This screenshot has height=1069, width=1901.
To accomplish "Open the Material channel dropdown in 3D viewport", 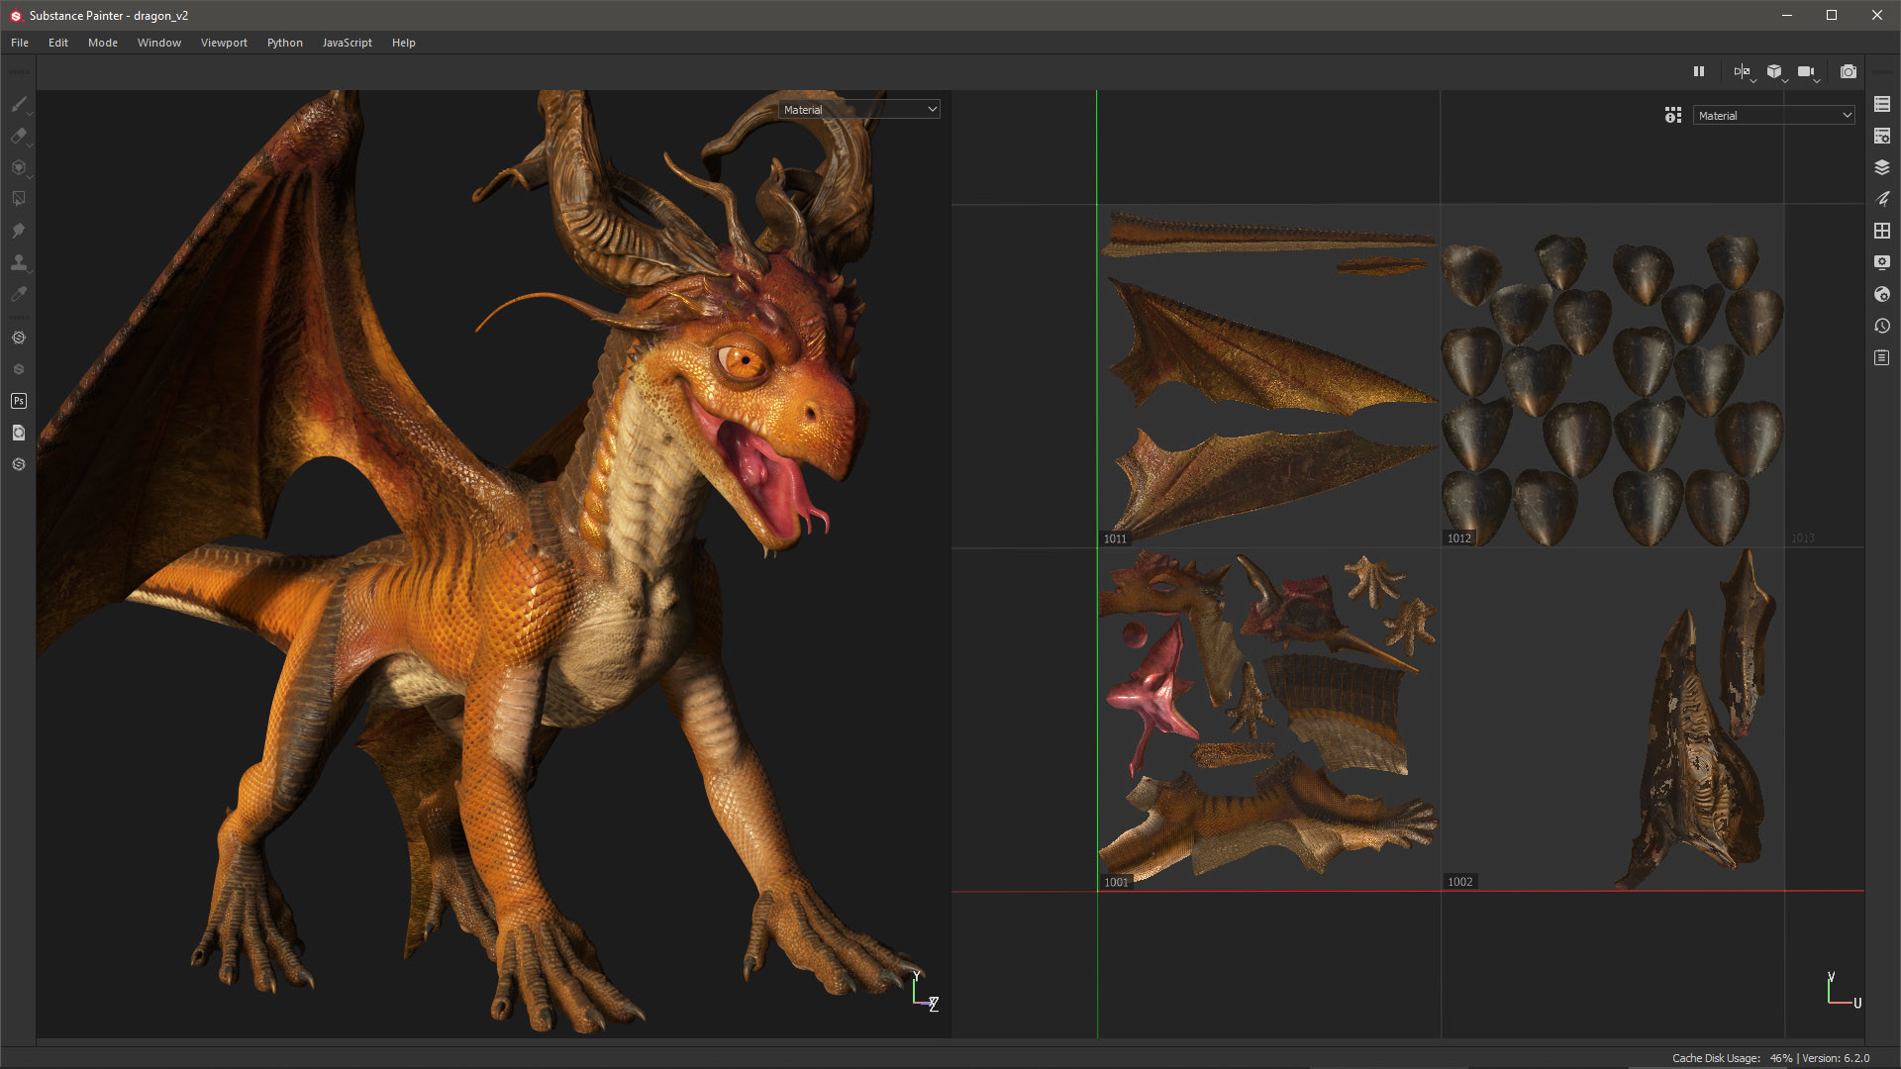I will point(857,109).
